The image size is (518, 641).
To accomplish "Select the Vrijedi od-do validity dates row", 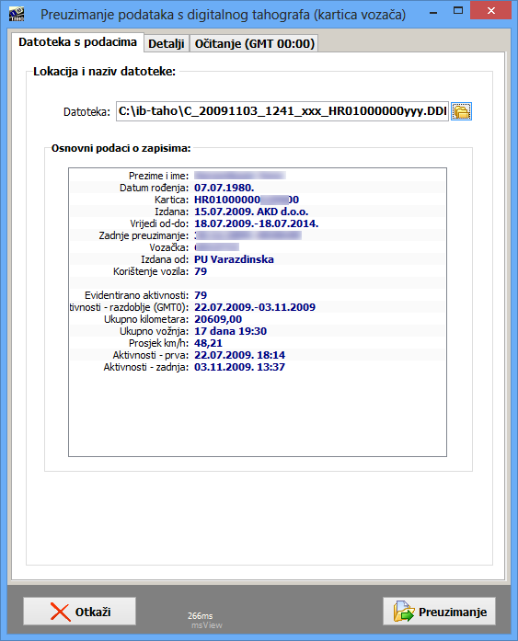I will pos(258,223).
